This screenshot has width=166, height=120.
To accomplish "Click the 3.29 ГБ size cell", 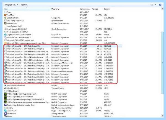I will click(99, 108).
